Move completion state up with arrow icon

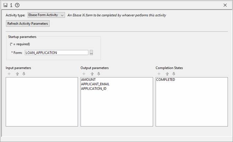point(167,74)
